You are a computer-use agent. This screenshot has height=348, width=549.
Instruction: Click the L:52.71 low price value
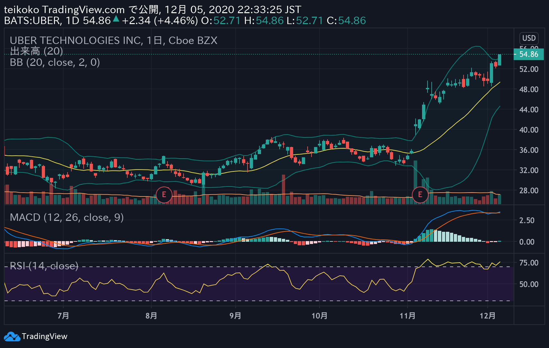(305, 21)
